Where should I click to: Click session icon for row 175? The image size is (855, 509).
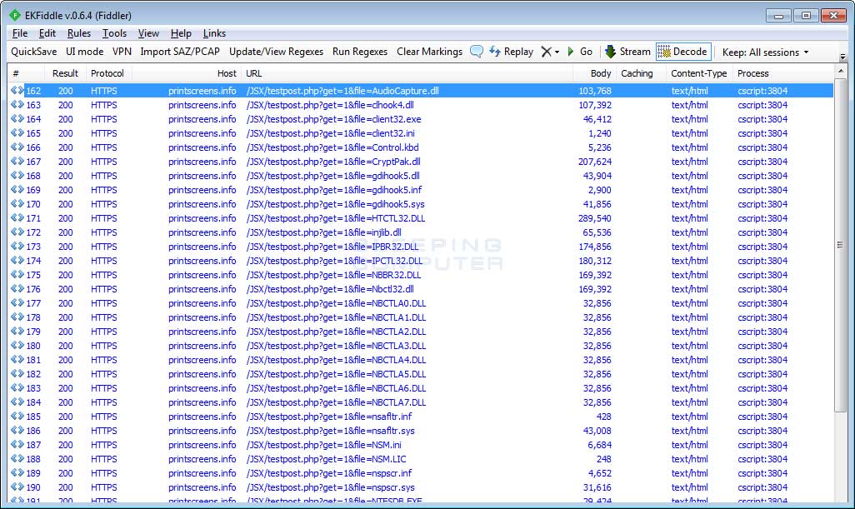point(17,275)
